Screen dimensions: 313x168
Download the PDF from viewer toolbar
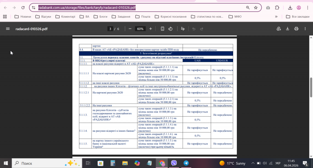click(287, 29)
